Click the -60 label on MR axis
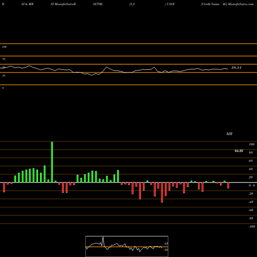Viewport: 257px width, 257px height. pyautogui.click(x=251, y=210)
